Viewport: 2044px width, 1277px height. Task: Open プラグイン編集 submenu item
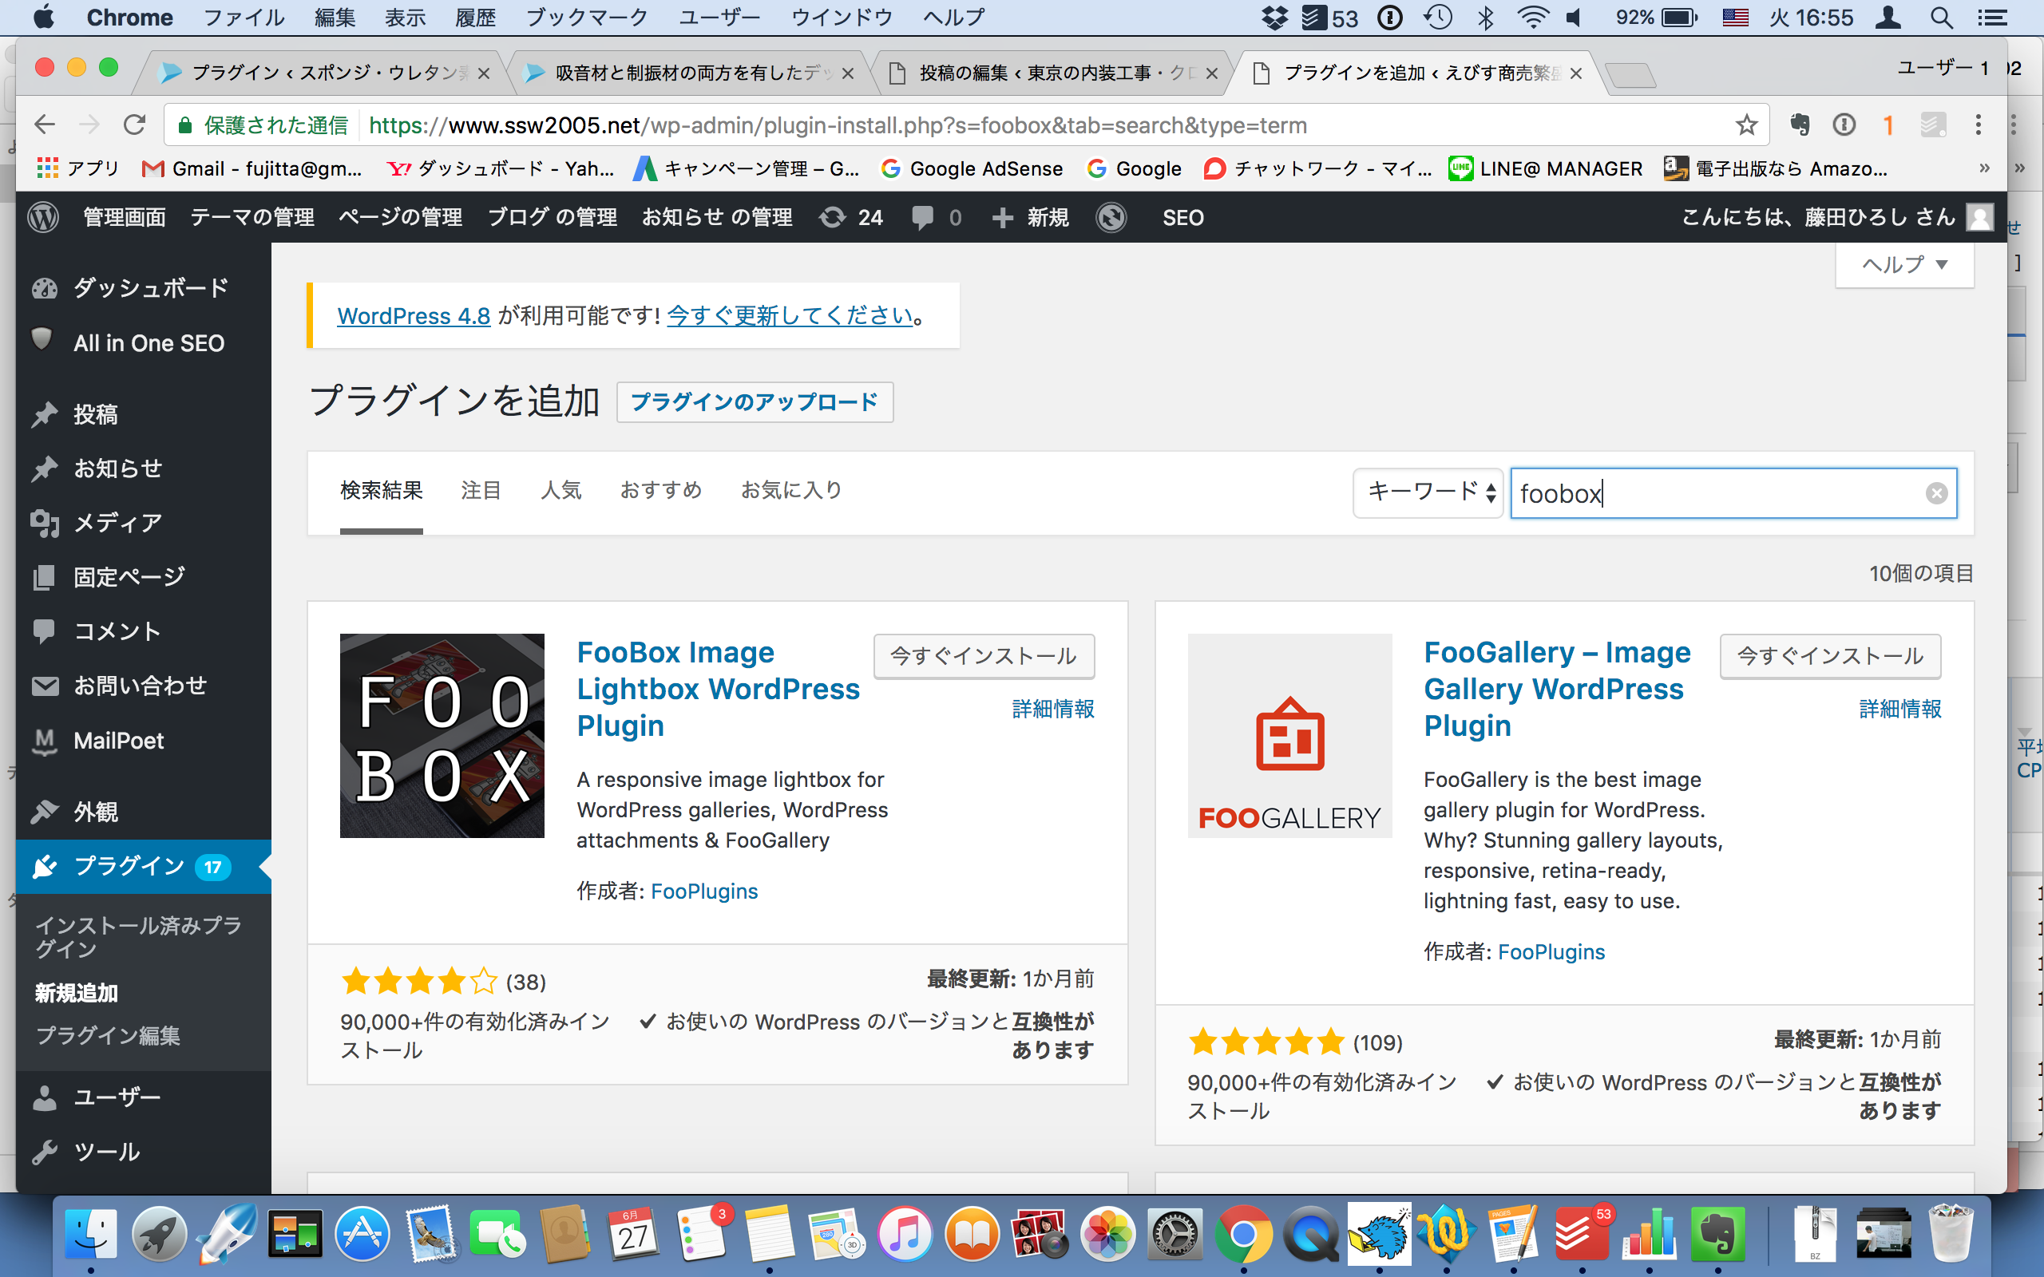(108, 1035)
